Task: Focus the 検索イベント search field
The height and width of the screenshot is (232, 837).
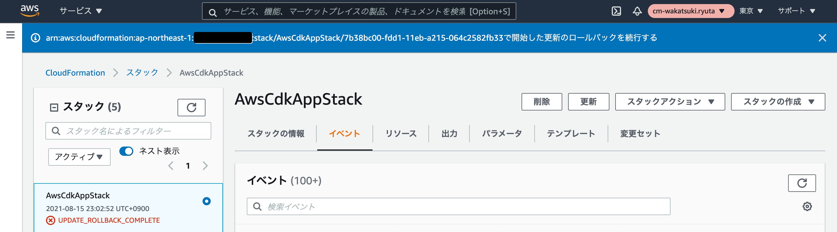Action: coord(458,206)
